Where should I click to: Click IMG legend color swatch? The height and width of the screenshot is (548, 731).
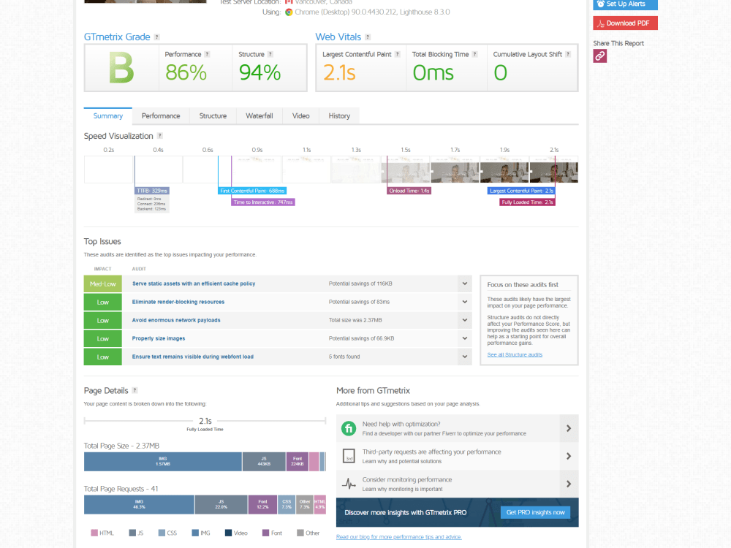[195, 533]
